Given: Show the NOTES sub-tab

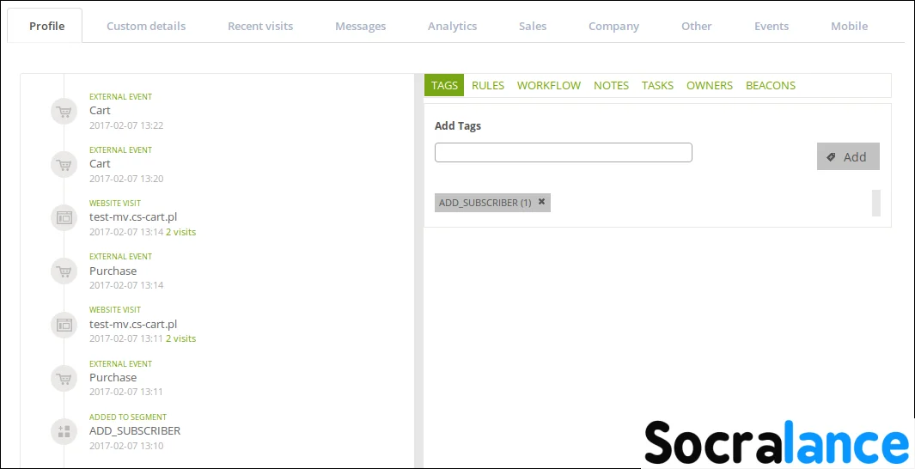Looking at the screenshot, I should (611, 85).
